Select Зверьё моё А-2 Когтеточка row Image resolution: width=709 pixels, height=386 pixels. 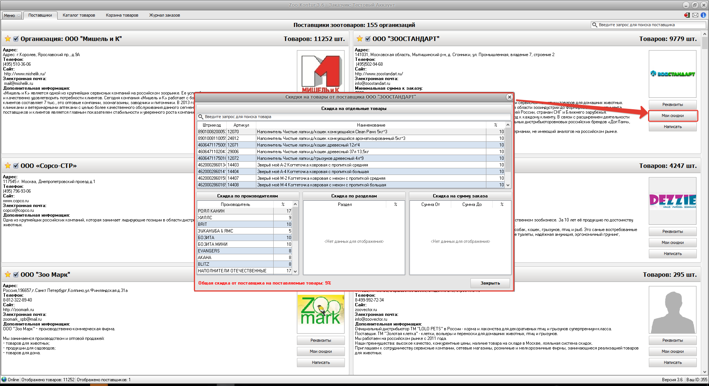pos(351,165)
